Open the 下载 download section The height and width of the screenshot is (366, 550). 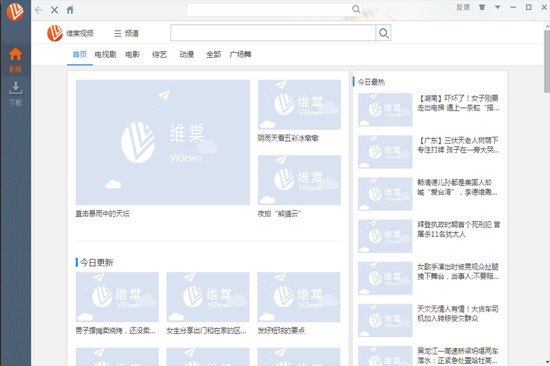(x=15, y=93)
